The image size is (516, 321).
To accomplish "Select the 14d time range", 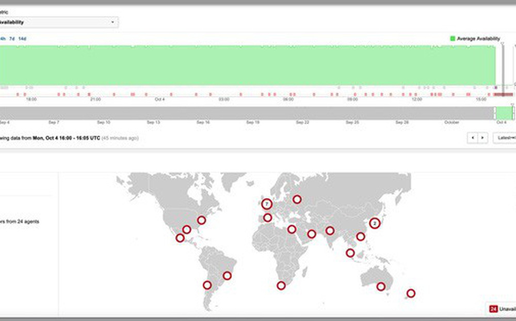I will [22, 38].
